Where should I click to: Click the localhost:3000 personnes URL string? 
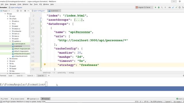click(93, 40)
